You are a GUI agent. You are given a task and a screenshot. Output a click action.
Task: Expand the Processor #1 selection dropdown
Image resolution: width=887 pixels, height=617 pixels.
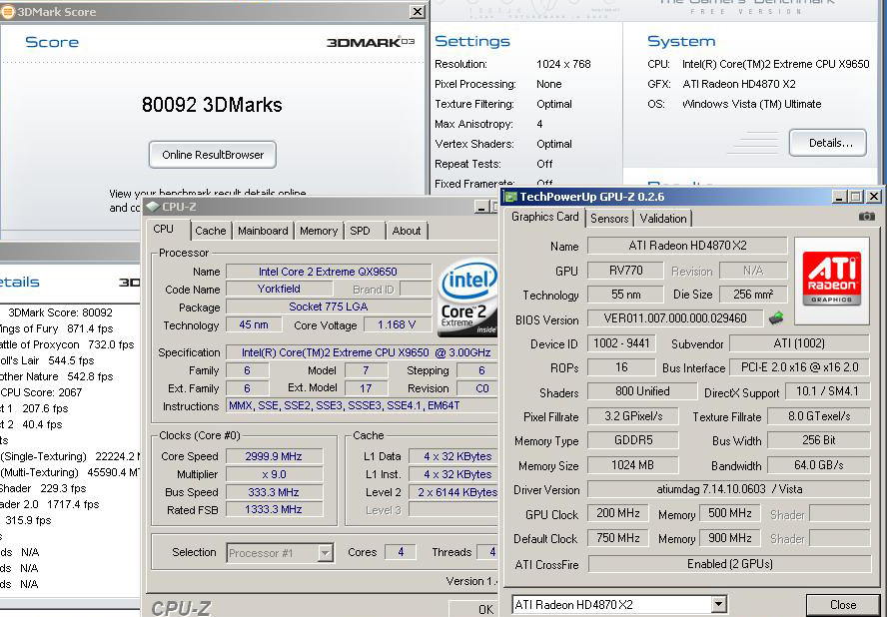pyautogui.click(x=325, y=553)
